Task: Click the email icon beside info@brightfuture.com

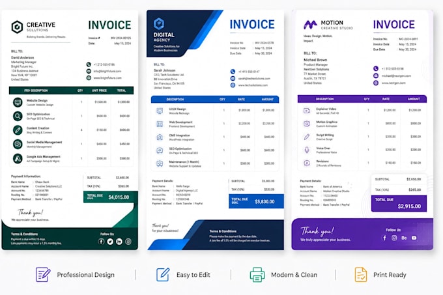Action: tap(89, 71)
